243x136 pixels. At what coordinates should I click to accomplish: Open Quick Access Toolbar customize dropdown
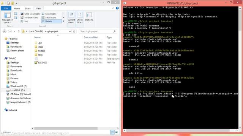click(x=16, y=3)
